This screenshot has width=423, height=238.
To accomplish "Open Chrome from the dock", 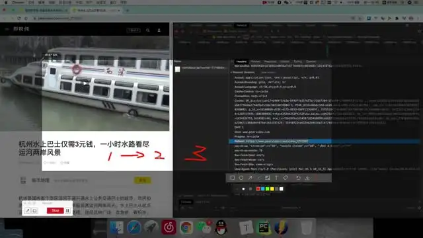I will (x=186, y=227).
